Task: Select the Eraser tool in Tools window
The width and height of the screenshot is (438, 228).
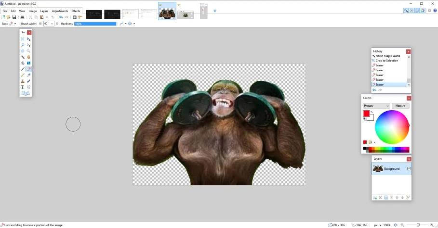Action: tap(28, 69)
